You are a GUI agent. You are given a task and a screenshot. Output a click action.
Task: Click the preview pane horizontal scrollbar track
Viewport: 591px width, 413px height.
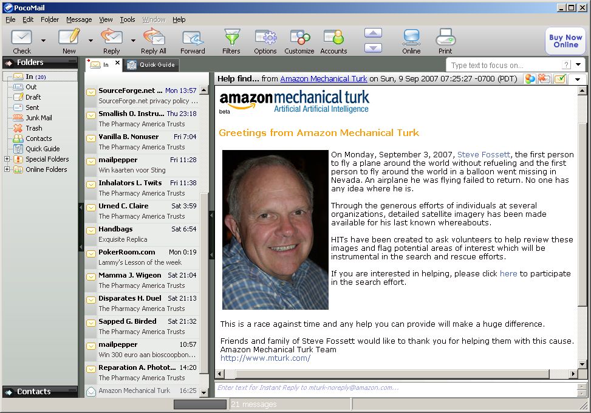[x=392, y=374]
